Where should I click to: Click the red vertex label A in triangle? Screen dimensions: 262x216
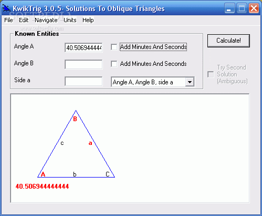[43, 174]
